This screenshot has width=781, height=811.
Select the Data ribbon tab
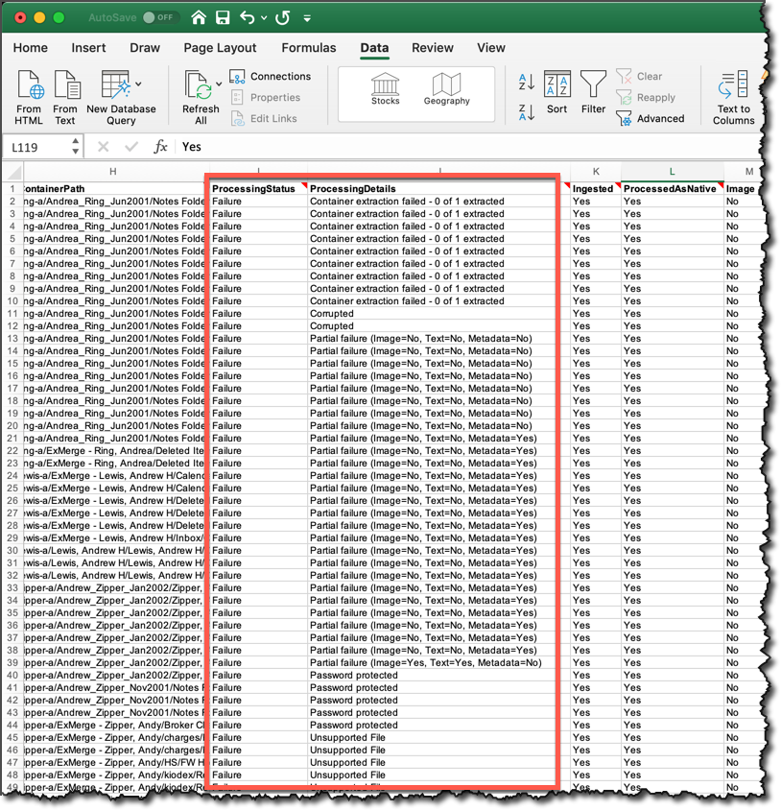[374, 48]
